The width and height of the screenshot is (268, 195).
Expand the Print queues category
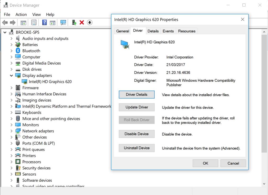(12, 150)
